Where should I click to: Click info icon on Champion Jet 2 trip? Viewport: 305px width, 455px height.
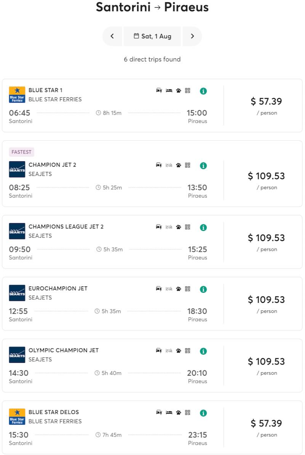[203, 166]
